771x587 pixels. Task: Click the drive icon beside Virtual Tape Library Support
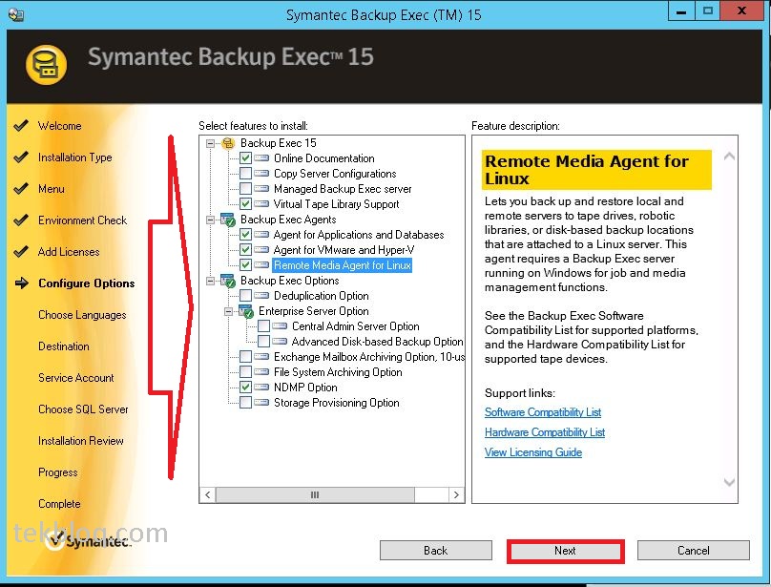261,204
